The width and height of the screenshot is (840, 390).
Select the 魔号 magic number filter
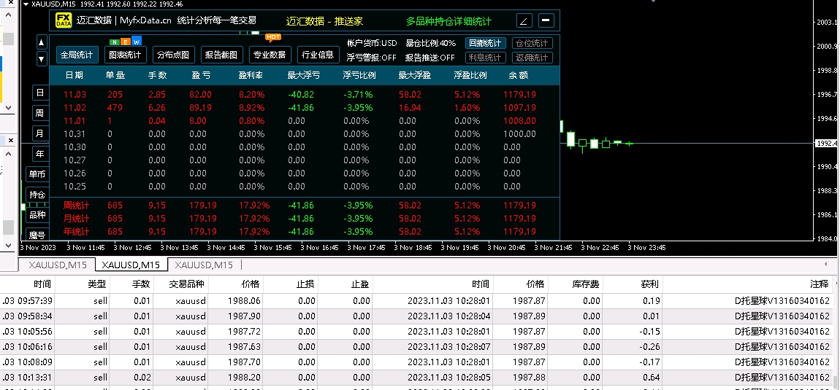[37, 234]
